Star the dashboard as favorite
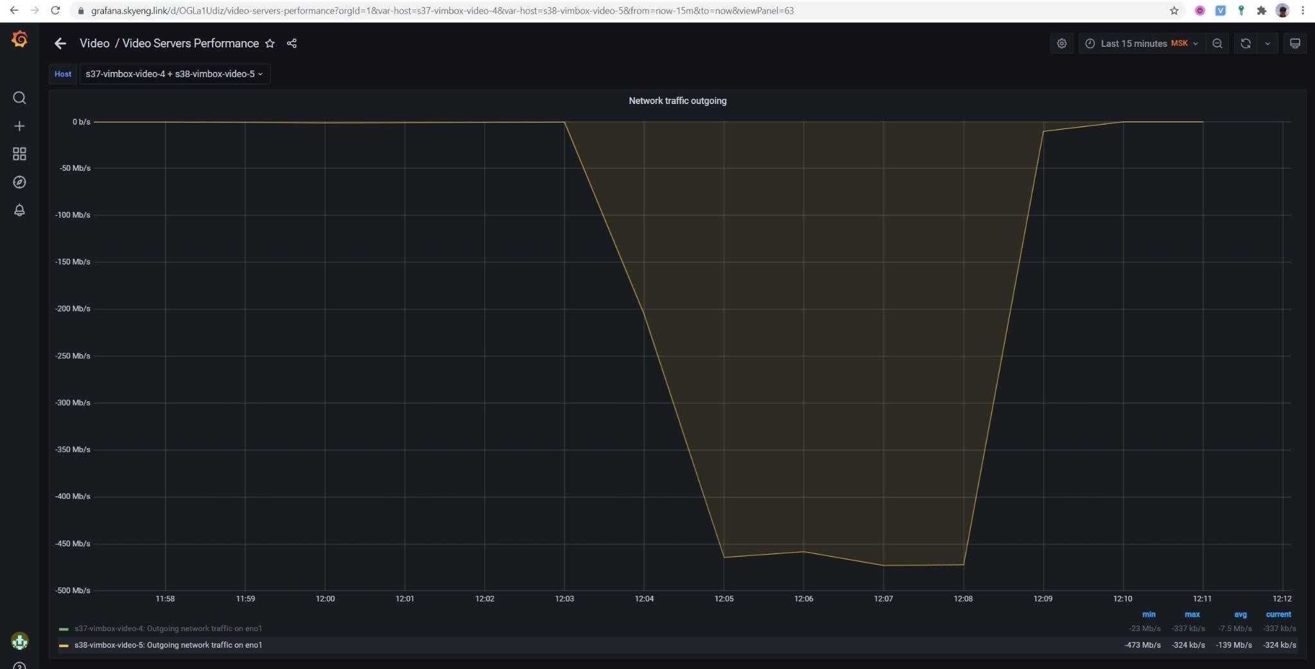The width and height of the screenshot is (1315, 669). pos(270,43)
